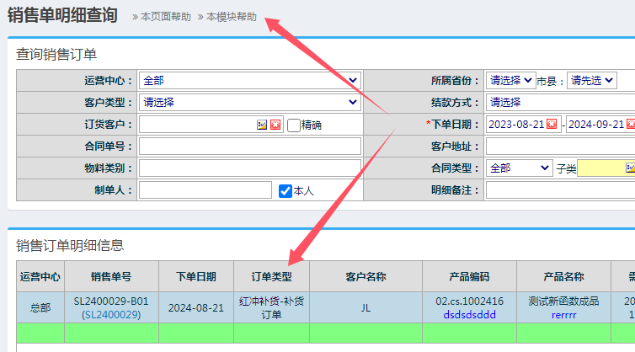Clear the 订货客户 field with red X
Screen dimensions: 635x352
tap(275, 125)
